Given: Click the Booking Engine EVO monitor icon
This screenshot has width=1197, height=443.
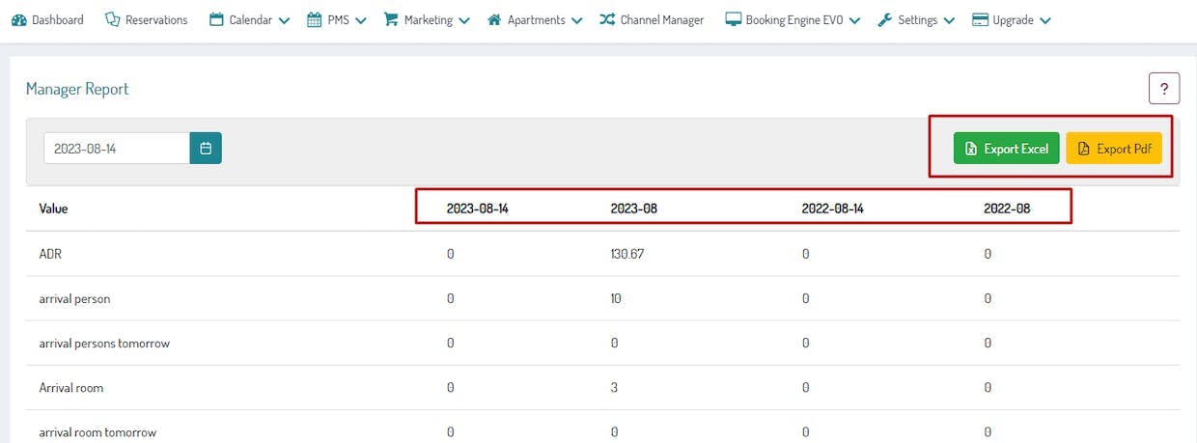Looking at the screenshot, I should (733, 19).
